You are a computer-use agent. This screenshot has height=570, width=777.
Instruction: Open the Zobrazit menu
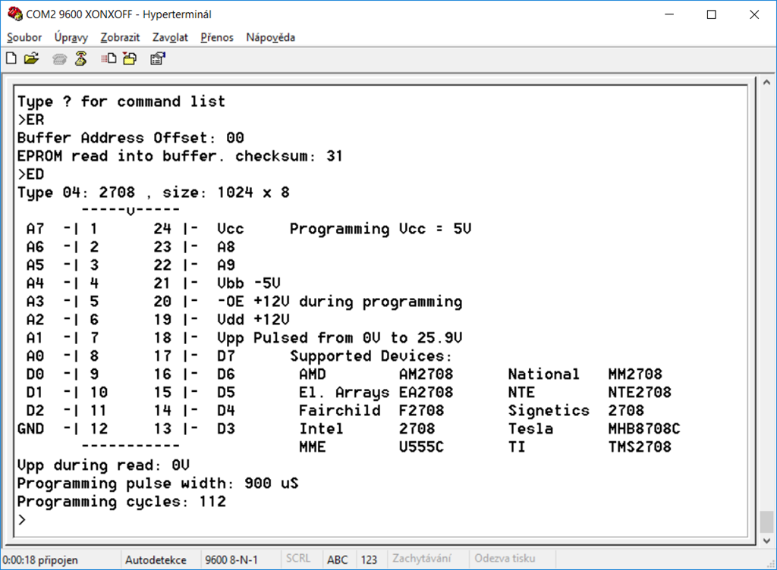pyautogui.click(x=120, y=37)
